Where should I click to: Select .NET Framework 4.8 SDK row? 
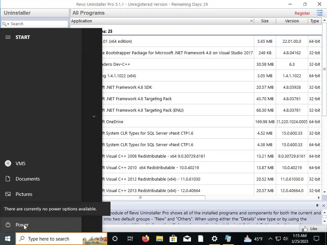pos(211,87)
